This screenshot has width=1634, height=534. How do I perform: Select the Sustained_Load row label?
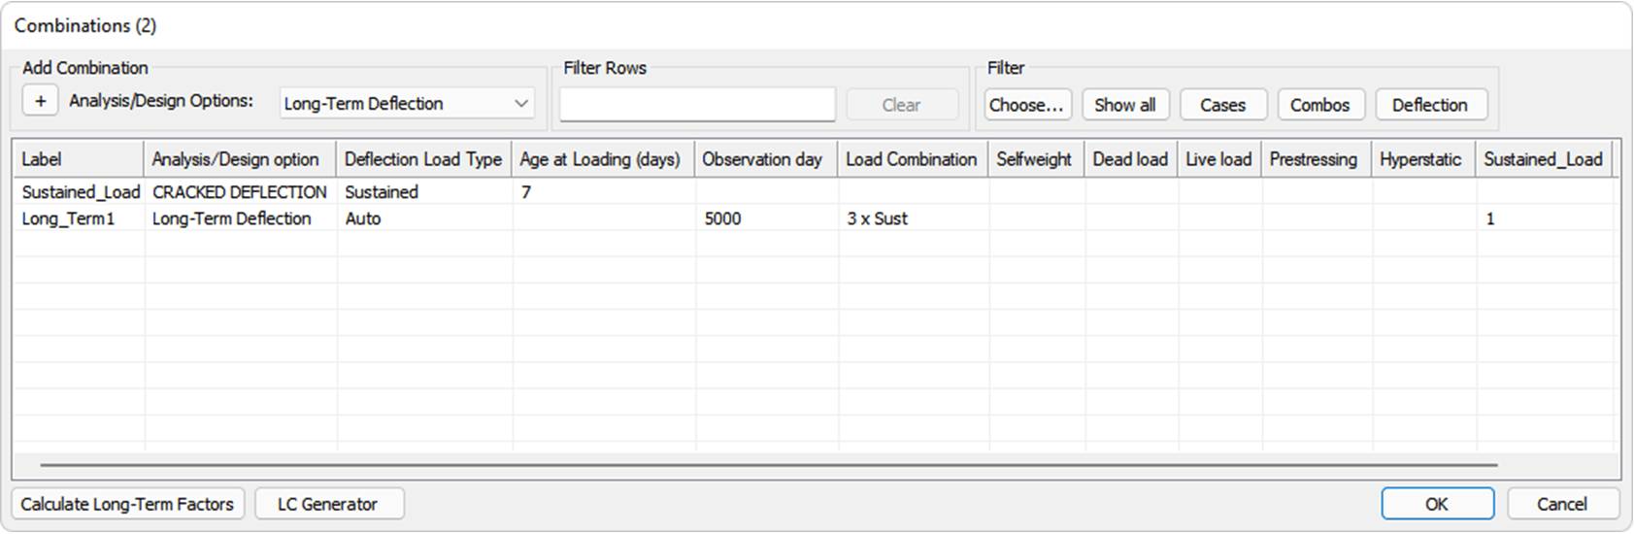coord(81,192)
